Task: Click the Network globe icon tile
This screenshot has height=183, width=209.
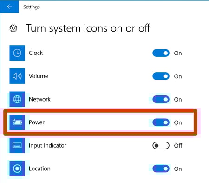Action: [17, 99]
